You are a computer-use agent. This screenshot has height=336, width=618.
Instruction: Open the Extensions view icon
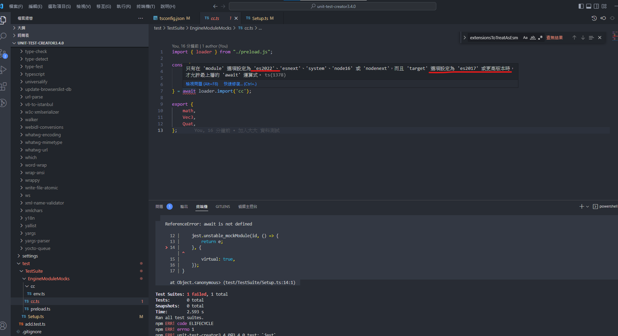3,86
